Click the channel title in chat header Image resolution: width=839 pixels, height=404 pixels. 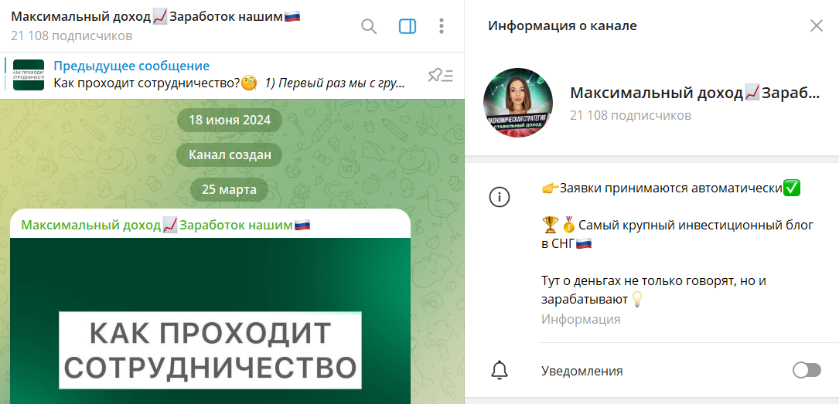(155, 16)
